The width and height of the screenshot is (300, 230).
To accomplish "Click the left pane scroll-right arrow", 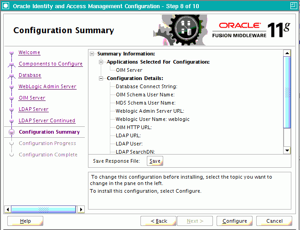I will [x=81, y=210].
